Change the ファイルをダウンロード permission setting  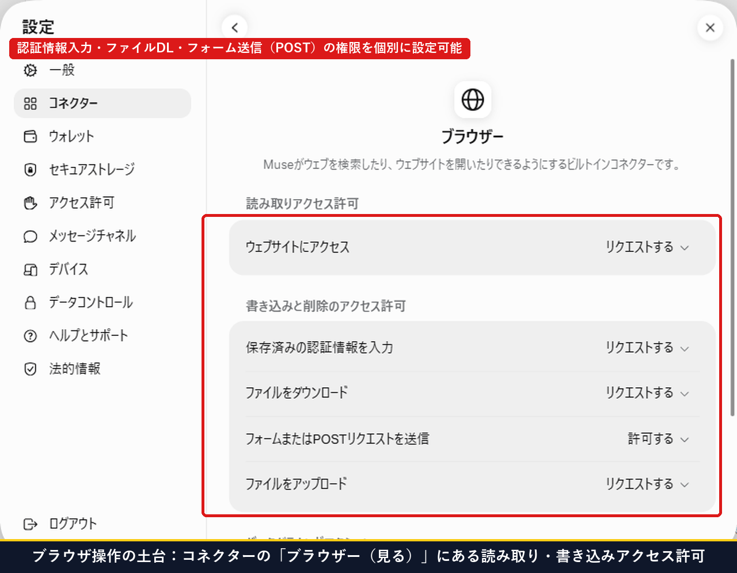coord(647,393)
